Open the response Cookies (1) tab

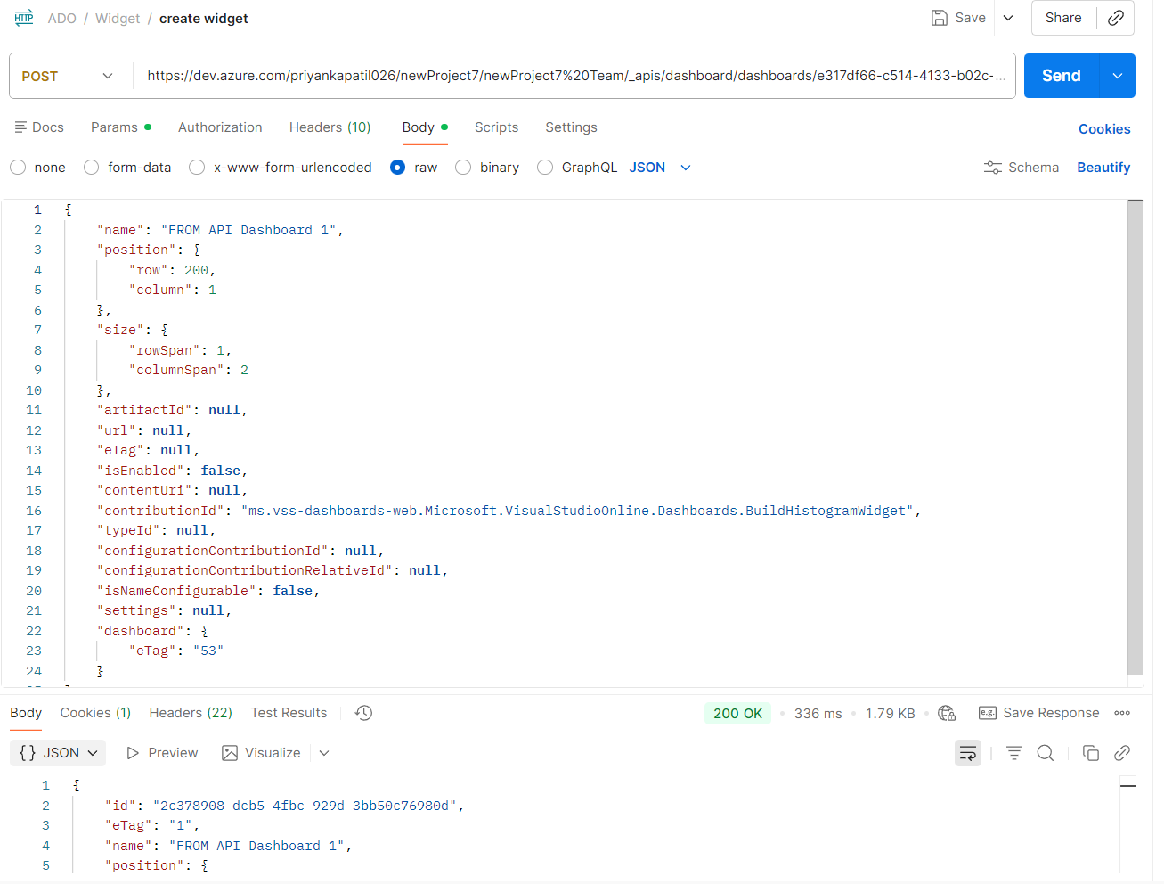tap(95, 713)
